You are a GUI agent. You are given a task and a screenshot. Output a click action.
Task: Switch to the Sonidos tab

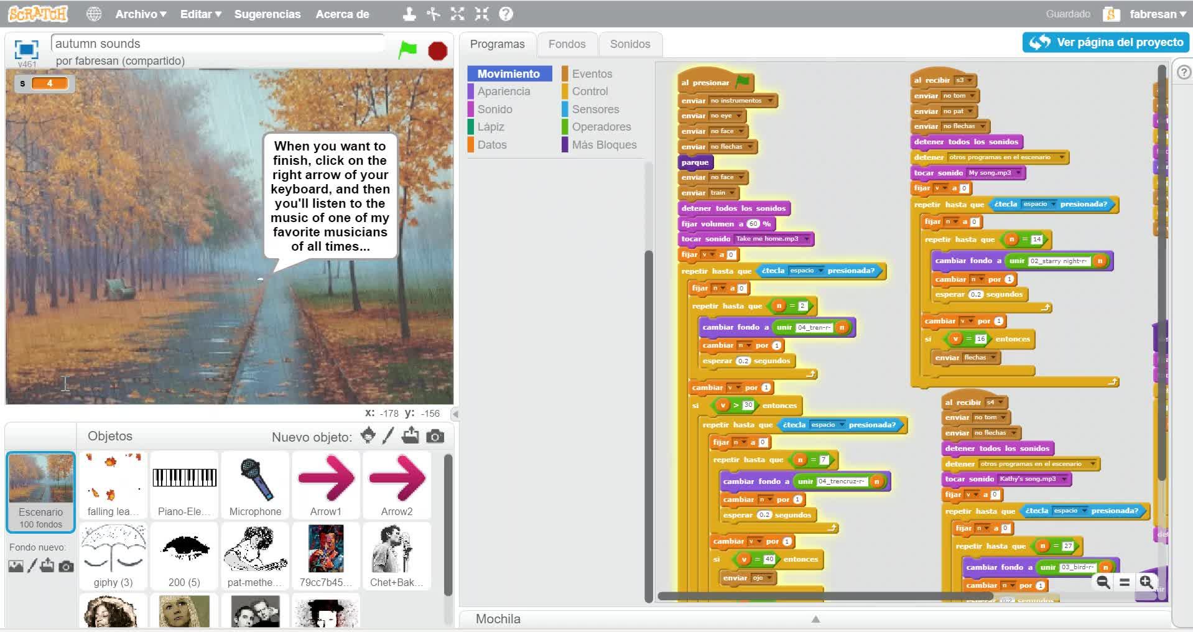click(630, 44)
